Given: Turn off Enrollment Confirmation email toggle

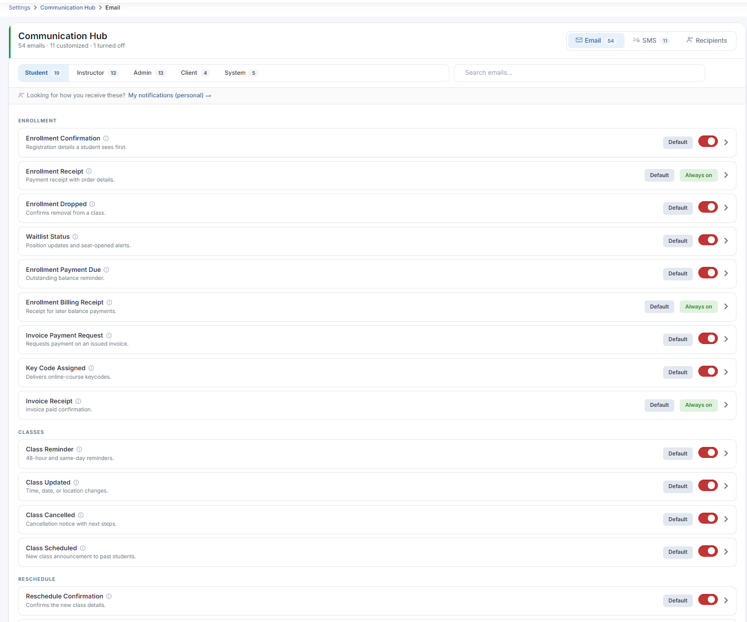Looking at the screenshot, I should click(708, 141).
